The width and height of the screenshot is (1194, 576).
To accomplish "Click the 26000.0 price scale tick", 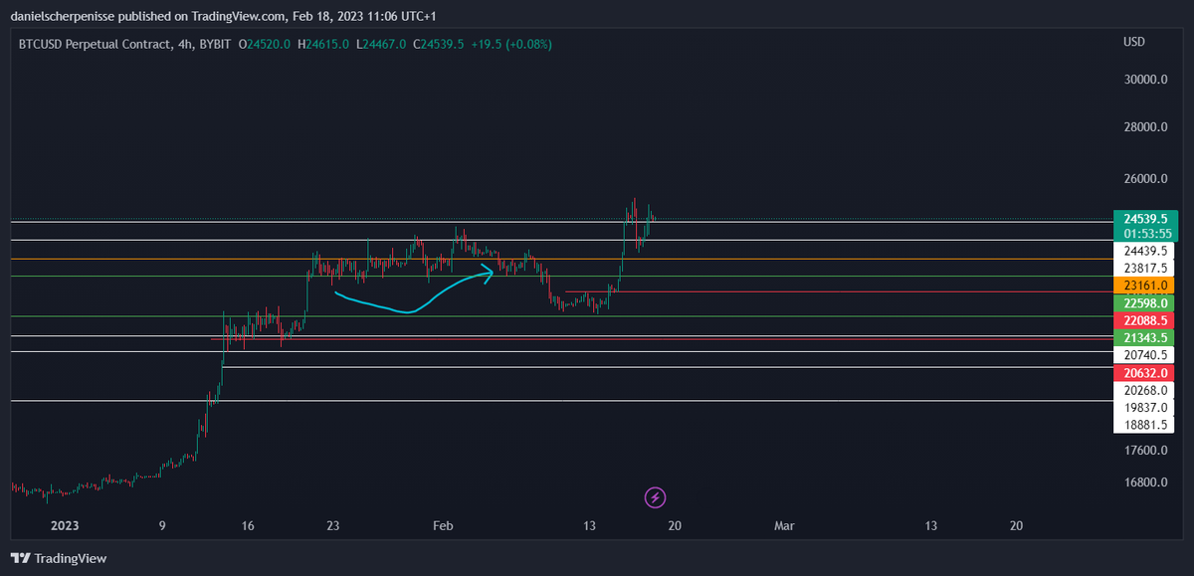I will tap(1145, 179).
